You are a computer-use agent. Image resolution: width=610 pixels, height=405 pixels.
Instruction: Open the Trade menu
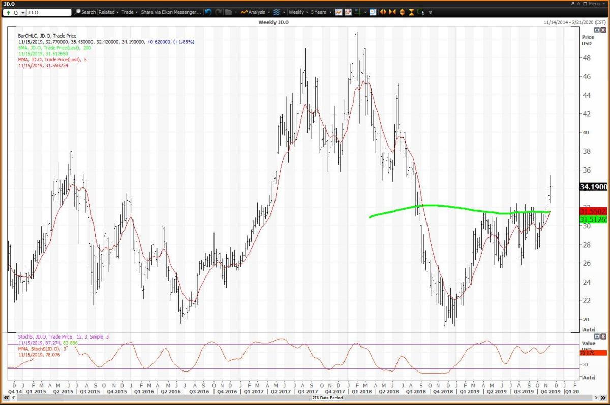[129, 12]
